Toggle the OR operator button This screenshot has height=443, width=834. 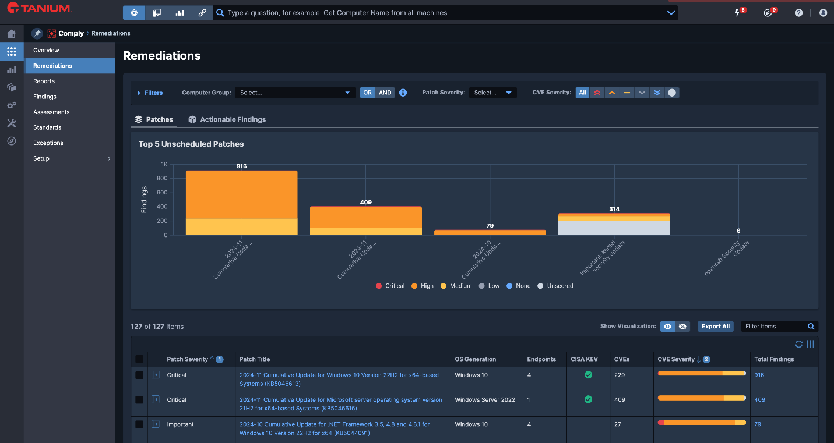point(367,93)
